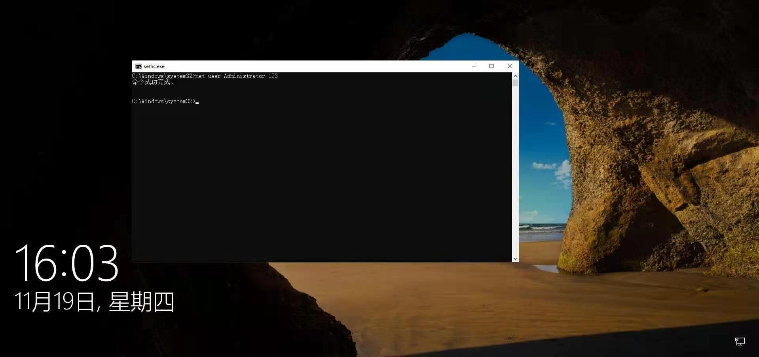This screenshot has height=357, width=759.
Task: Click the sethc.exe window title text
Action: pyautogui.click(x=154, y=66)
